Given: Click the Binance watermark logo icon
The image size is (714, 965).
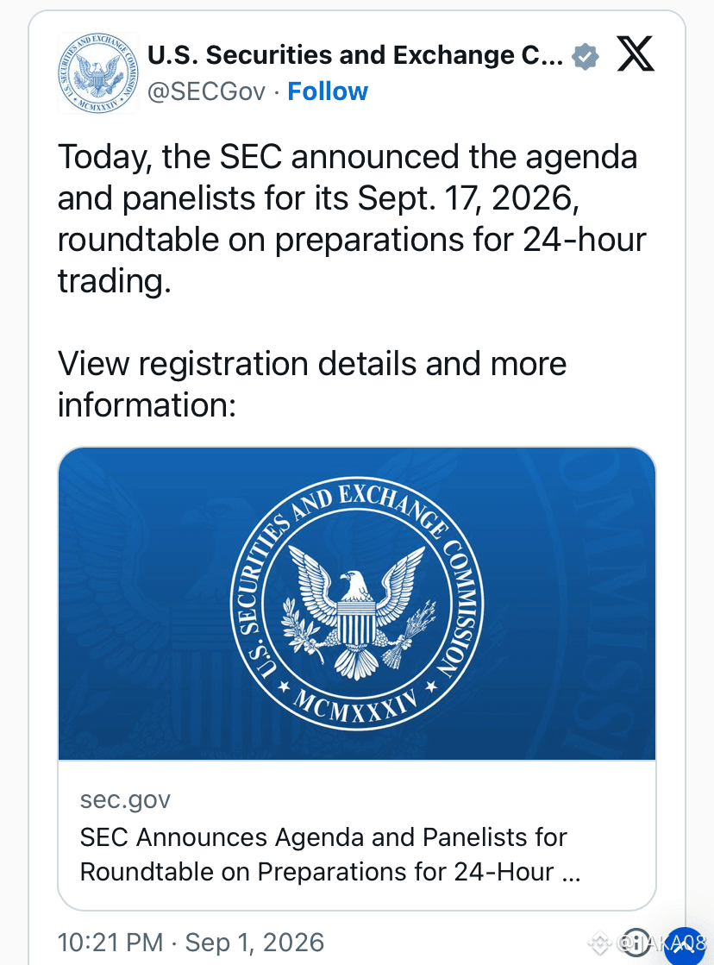Looking at the screenshot, I should pyautogui.click(x=600, y=943).
